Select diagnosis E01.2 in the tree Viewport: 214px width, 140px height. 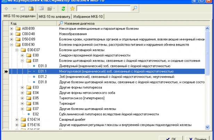coord(107,77)
